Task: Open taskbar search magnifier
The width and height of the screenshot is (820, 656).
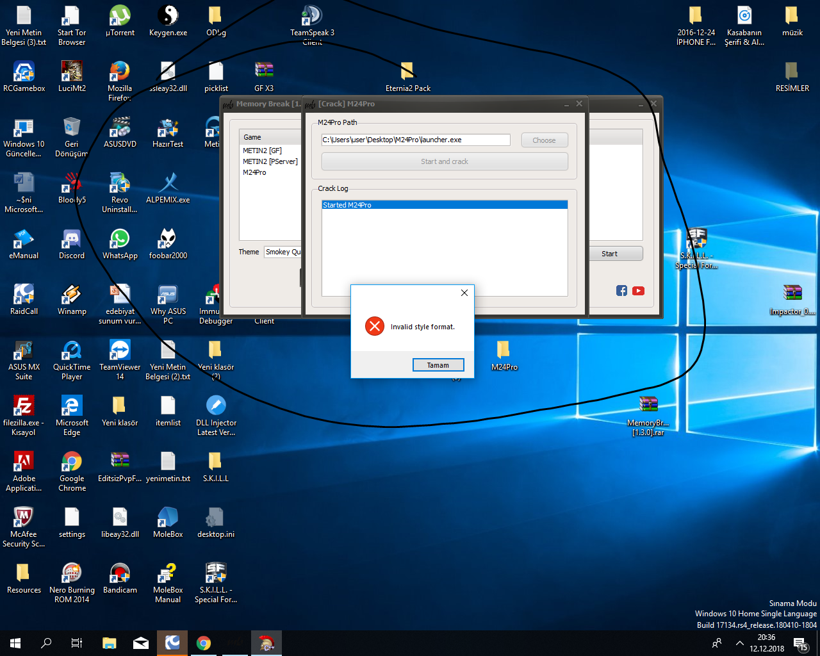Action: pyautogui.click(x=46, y=643)
